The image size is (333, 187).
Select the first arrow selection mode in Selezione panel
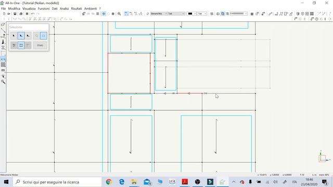tap(14, 36)
